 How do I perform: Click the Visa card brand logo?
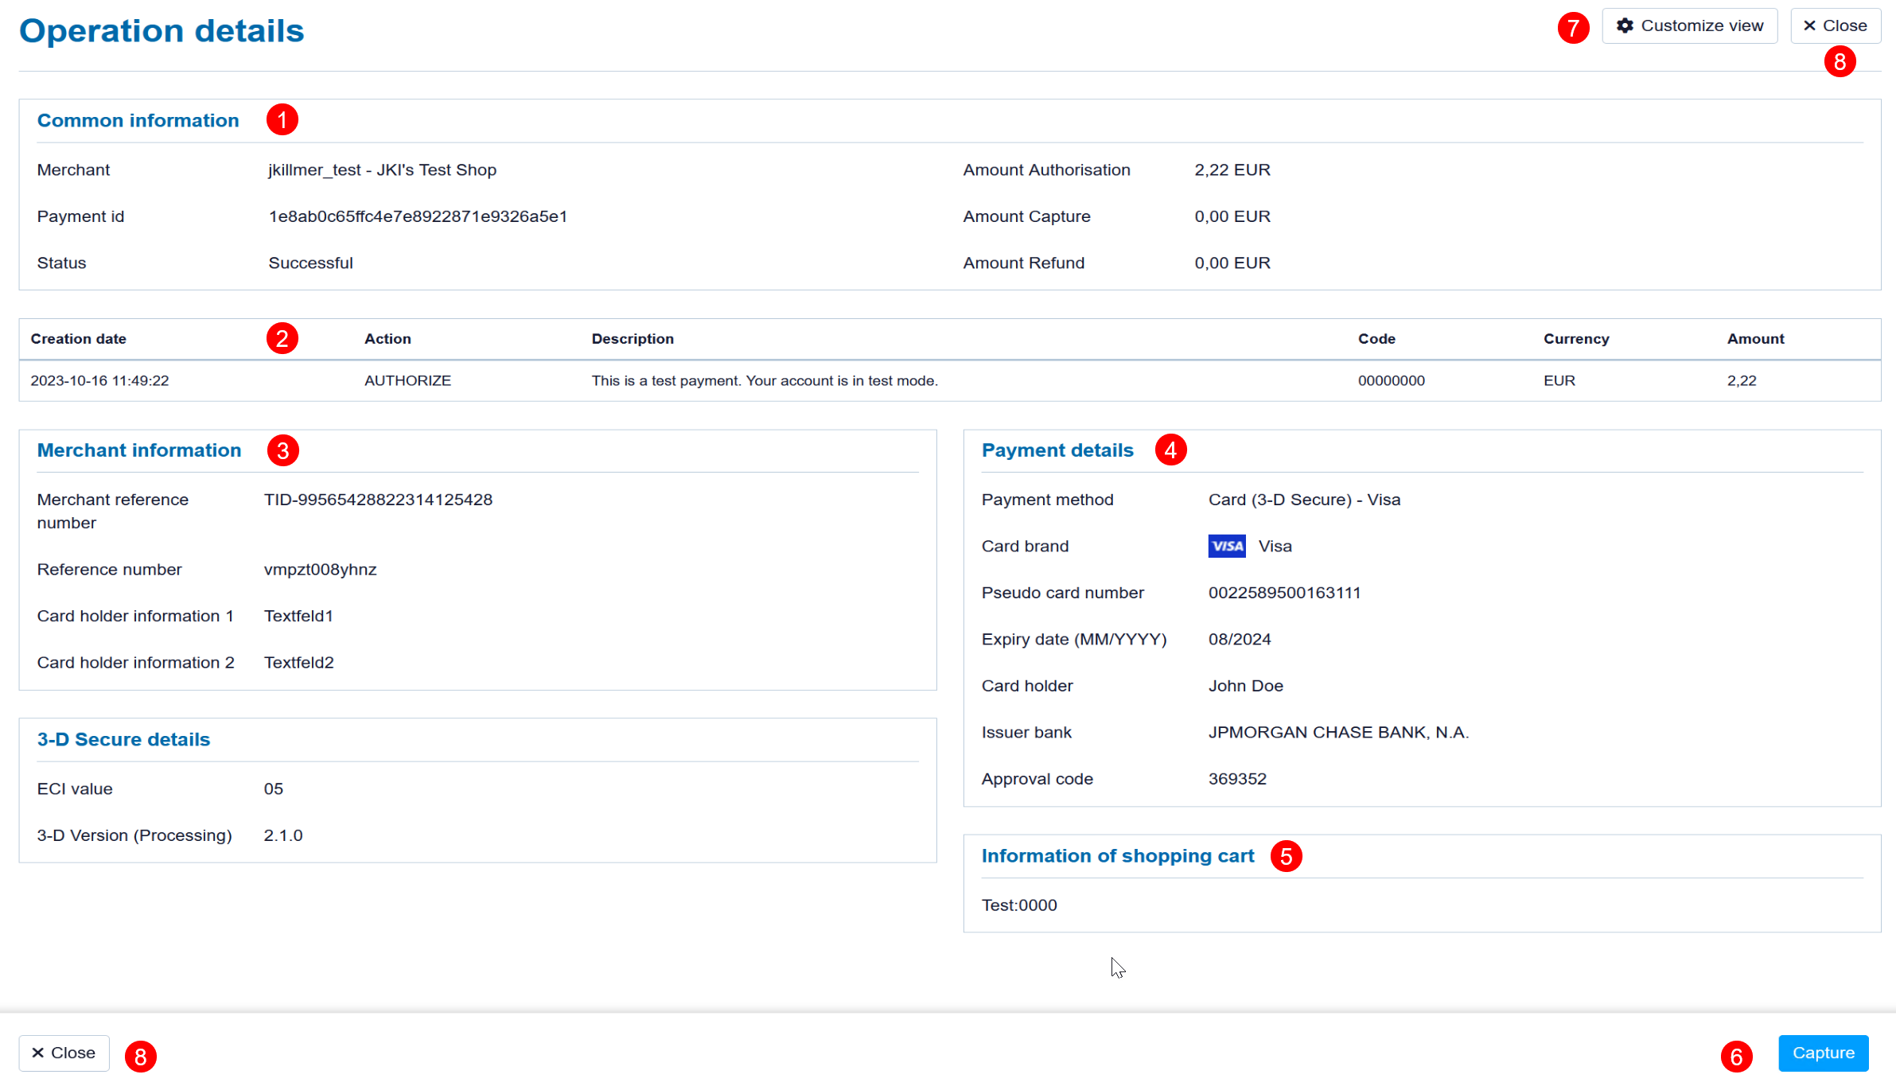[1226, 546]
